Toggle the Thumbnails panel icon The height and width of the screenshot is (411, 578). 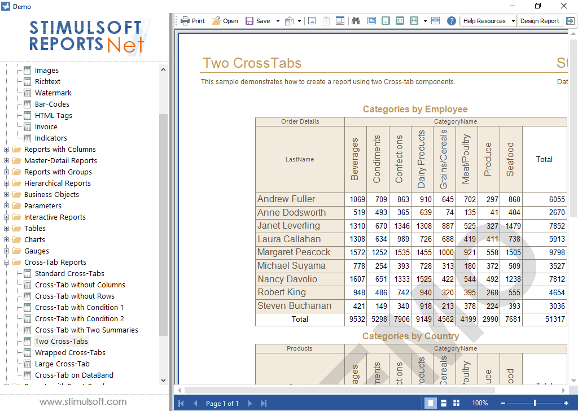(x=340, y=21)
